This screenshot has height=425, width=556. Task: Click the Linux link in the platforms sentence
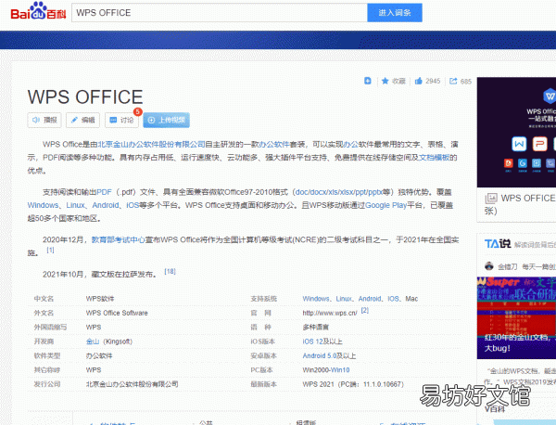(x=76, y=205)
